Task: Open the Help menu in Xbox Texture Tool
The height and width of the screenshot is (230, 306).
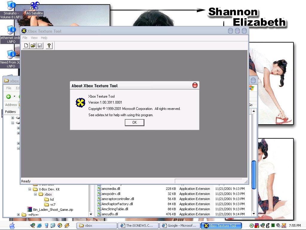Action: 44,38
